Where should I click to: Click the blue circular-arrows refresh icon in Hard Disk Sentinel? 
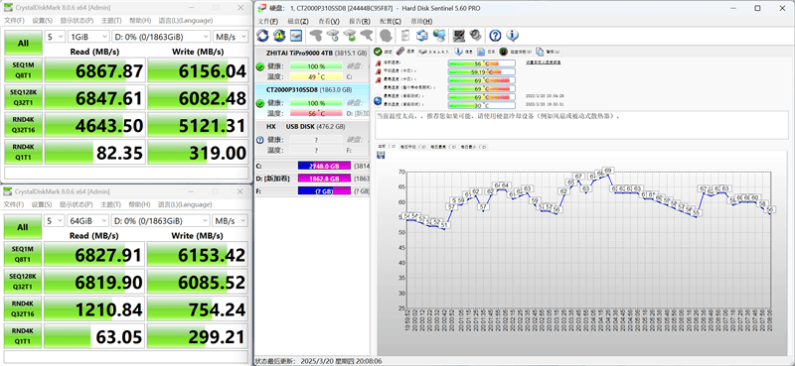tap(262, 36)
